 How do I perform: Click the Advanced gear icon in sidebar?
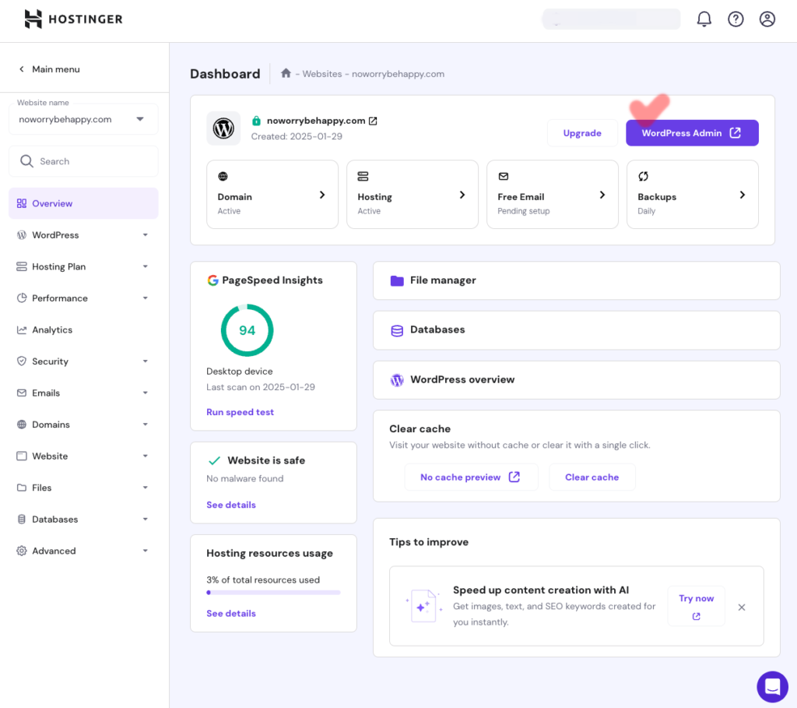(21, 551)
